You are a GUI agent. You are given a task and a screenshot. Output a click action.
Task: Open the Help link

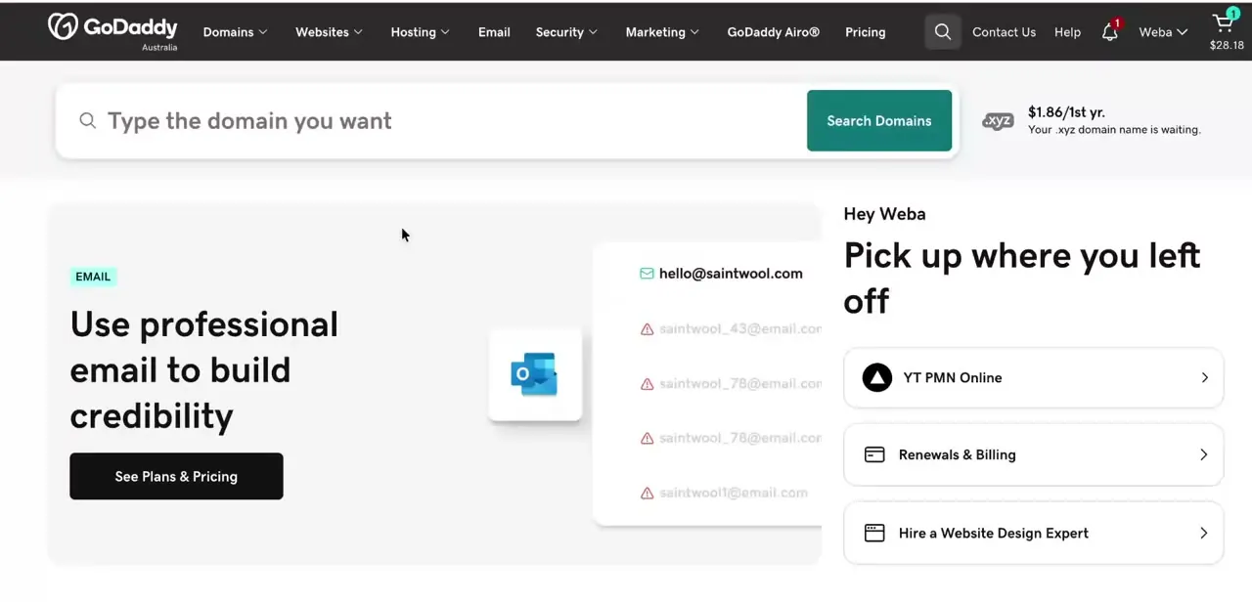[x=1067, y=32]
